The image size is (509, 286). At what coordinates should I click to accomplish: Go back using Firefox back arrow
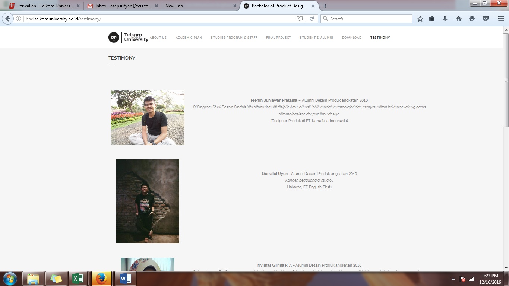tap(8, 19)
